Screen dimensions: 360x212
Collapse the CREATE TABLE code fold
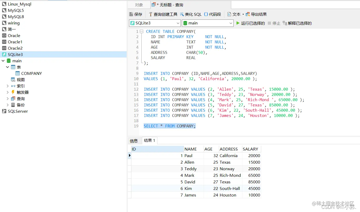141,32
